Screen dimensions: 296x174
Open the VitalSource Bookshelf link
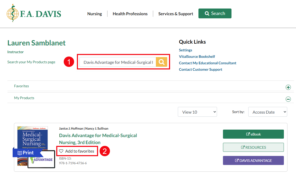[197, 57]
